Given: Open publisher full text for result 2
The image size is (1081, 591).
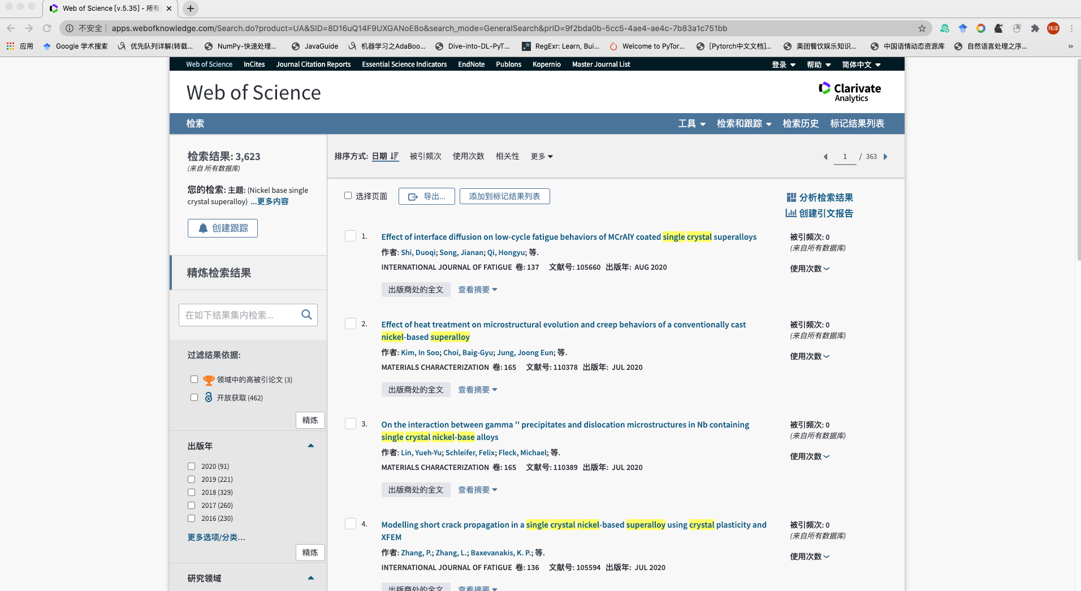Looking at the screenshot, I should point(416,390).
